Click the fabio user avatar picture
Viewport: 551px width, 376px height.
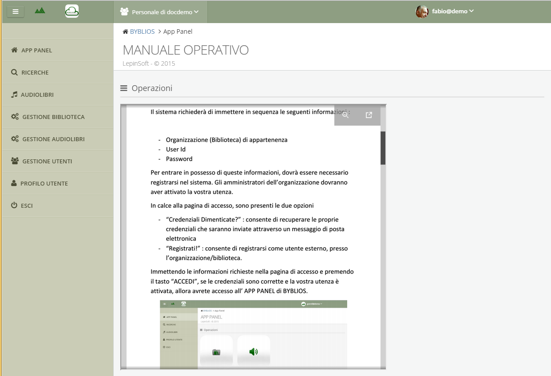422,12
